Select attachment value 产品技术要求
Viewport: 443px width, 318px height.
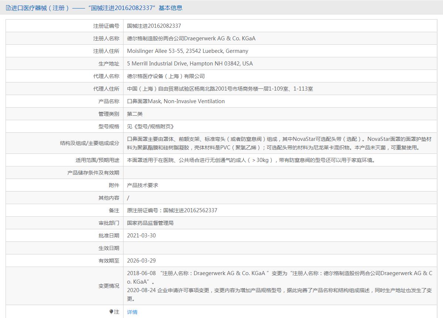142,185
